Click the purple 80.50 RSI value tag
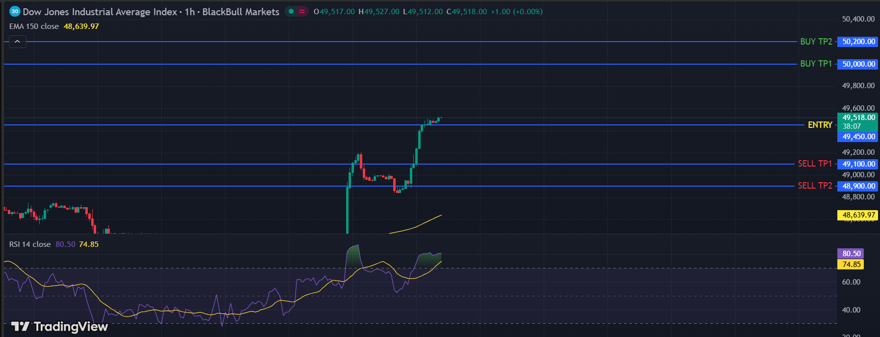The width and height of the screenshot is (880, 337). [x=852, y=254]
